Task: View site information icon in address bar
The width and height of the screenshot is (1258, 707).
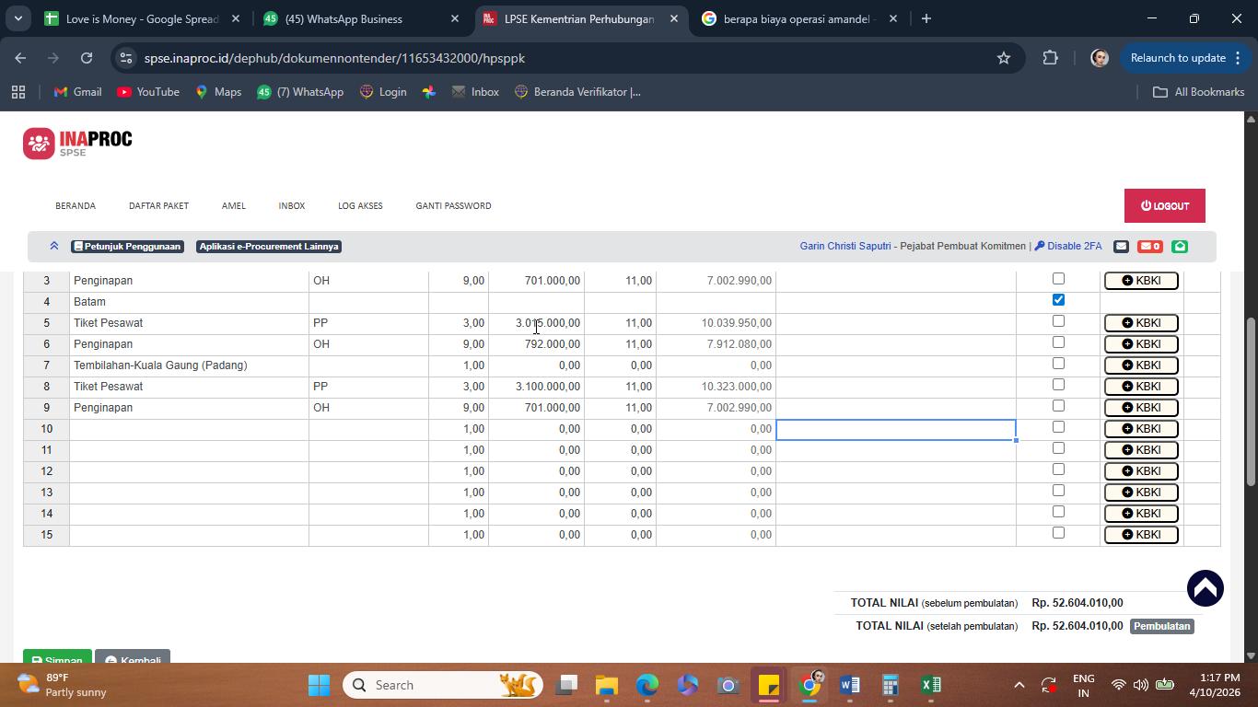Action: (125, 58)
